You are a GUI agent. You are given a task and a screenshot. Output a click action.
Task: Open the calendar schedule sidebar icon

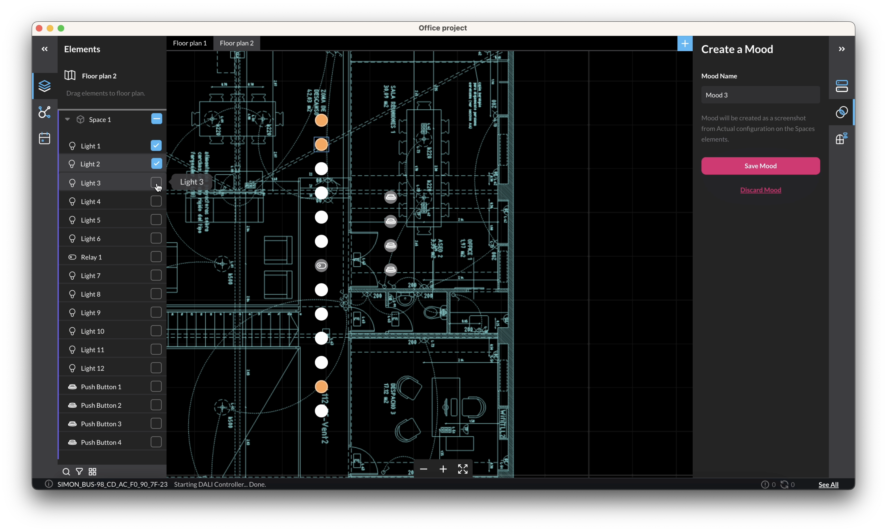45,138
